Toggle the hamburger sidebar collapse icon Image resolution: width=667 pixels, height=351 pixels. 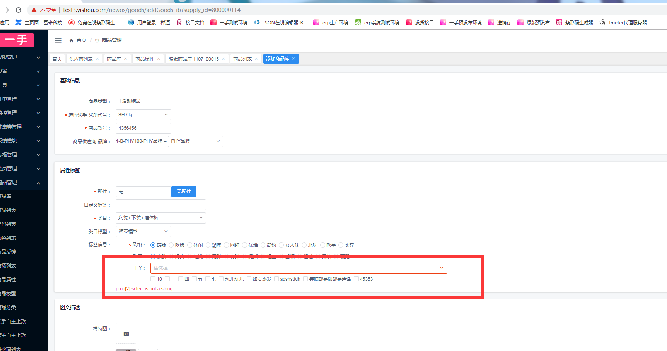pos(58,41)
